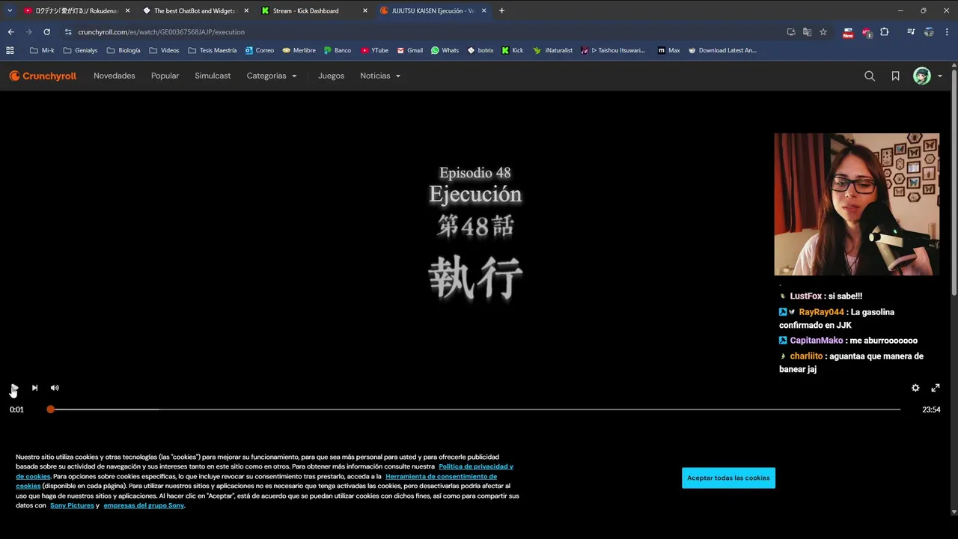Open the Juegos page
This screenshot has height=539, width=958.
(331, 76)
